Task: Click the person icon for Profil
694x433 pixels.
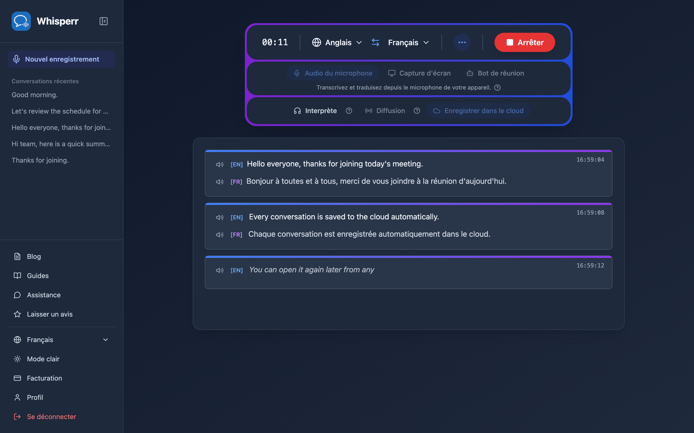Action: (x=17, y=397)
